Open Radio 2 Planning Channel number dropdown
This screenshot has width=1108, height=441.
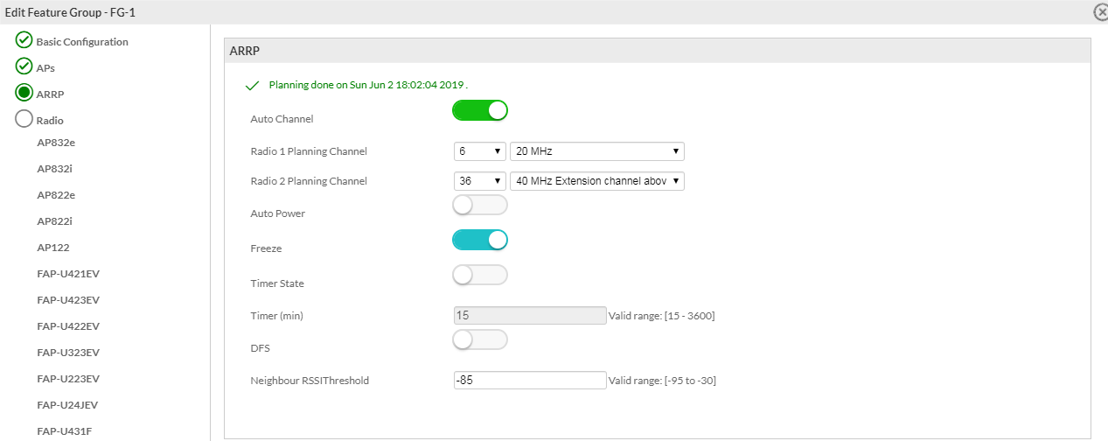click(479, 181)
